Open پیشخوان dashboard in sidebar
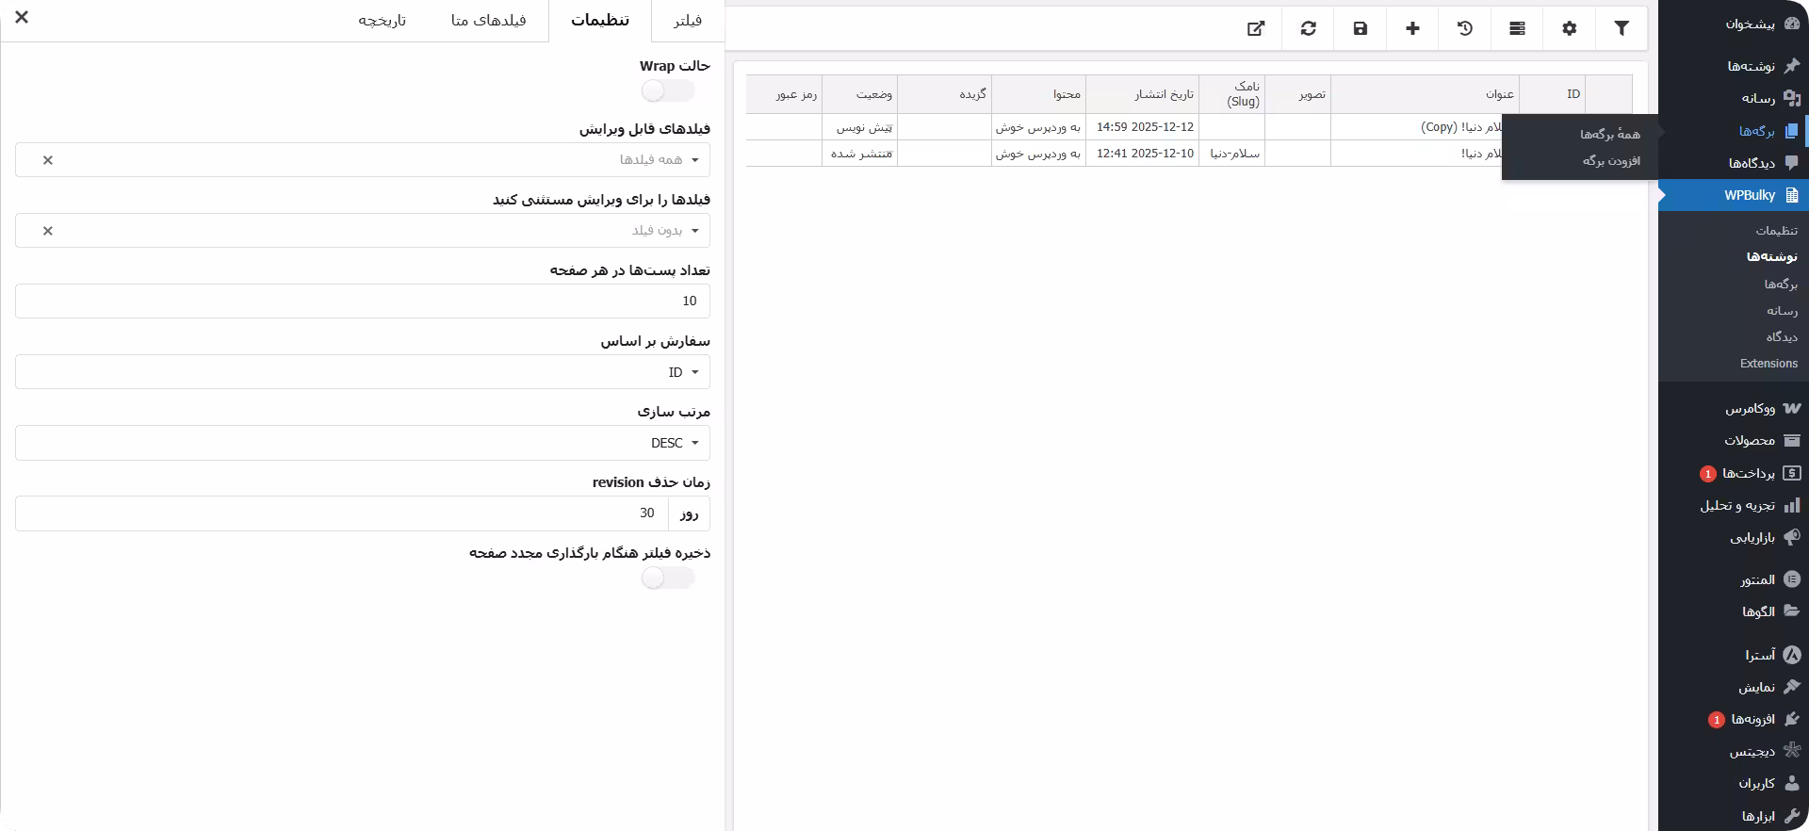 [x=1734, y=24]
